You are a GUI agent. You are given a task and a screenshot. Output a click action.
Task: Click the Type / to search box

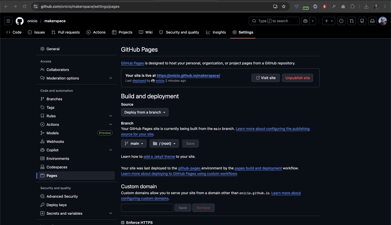point(274,21)
